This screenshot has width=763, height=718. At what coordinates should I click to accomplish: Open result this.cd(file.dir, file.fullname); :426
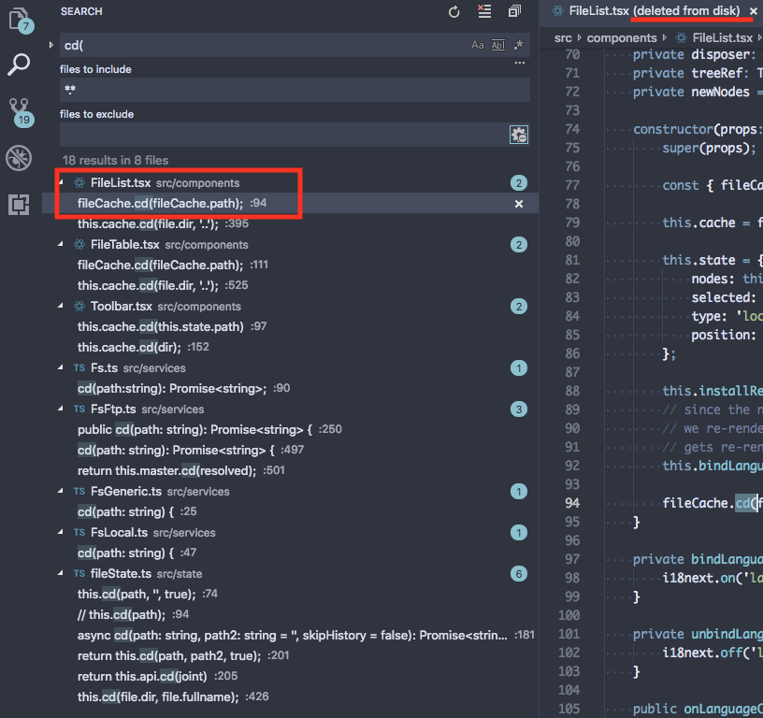click(291, 697)
